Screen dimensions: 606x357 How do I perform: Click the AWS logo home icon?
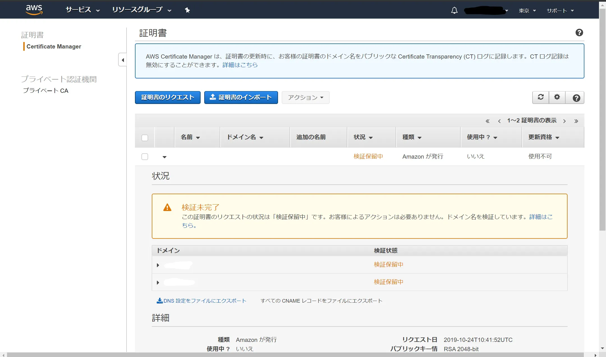[34, 10]
